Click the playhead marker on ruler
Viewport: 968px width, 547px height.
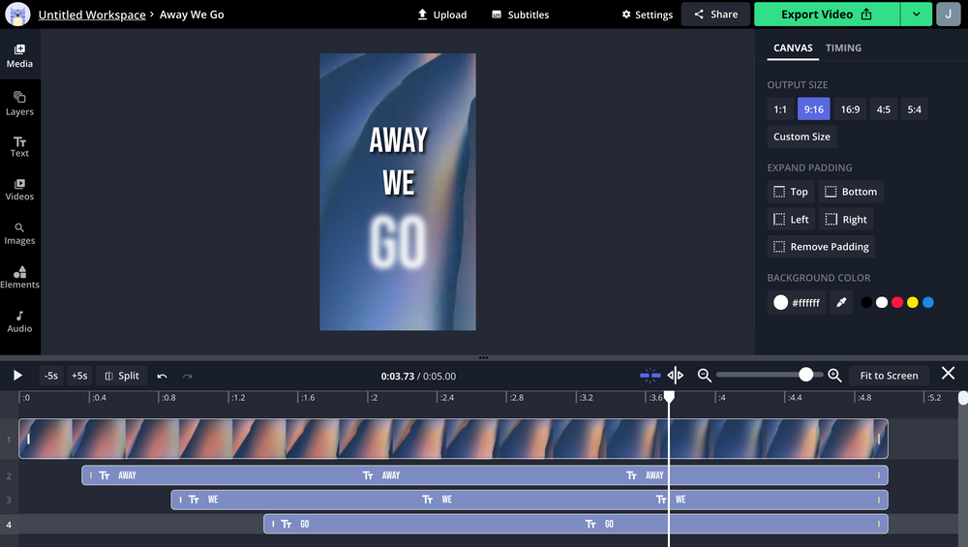[669, 397]
